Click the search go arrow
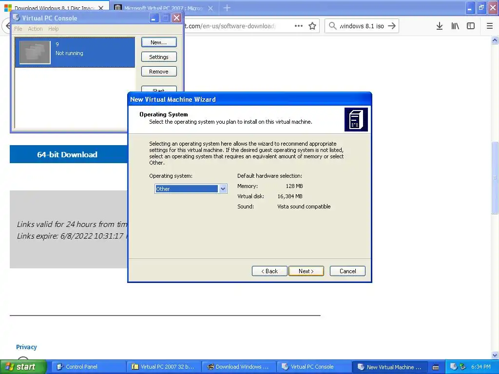 pos(392,26)
